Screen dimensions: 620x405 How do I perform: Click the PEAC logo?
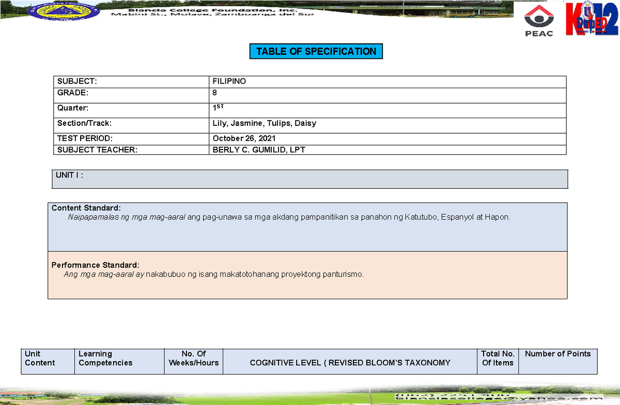click(539, 21)
